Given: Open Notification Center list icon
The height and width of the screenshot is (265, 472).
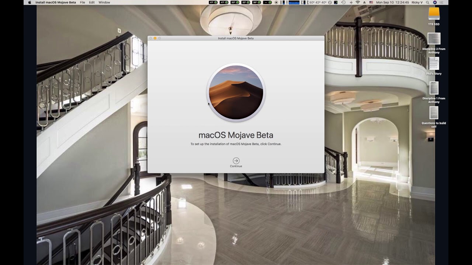Looking at the screenshot, I should 442,2.
